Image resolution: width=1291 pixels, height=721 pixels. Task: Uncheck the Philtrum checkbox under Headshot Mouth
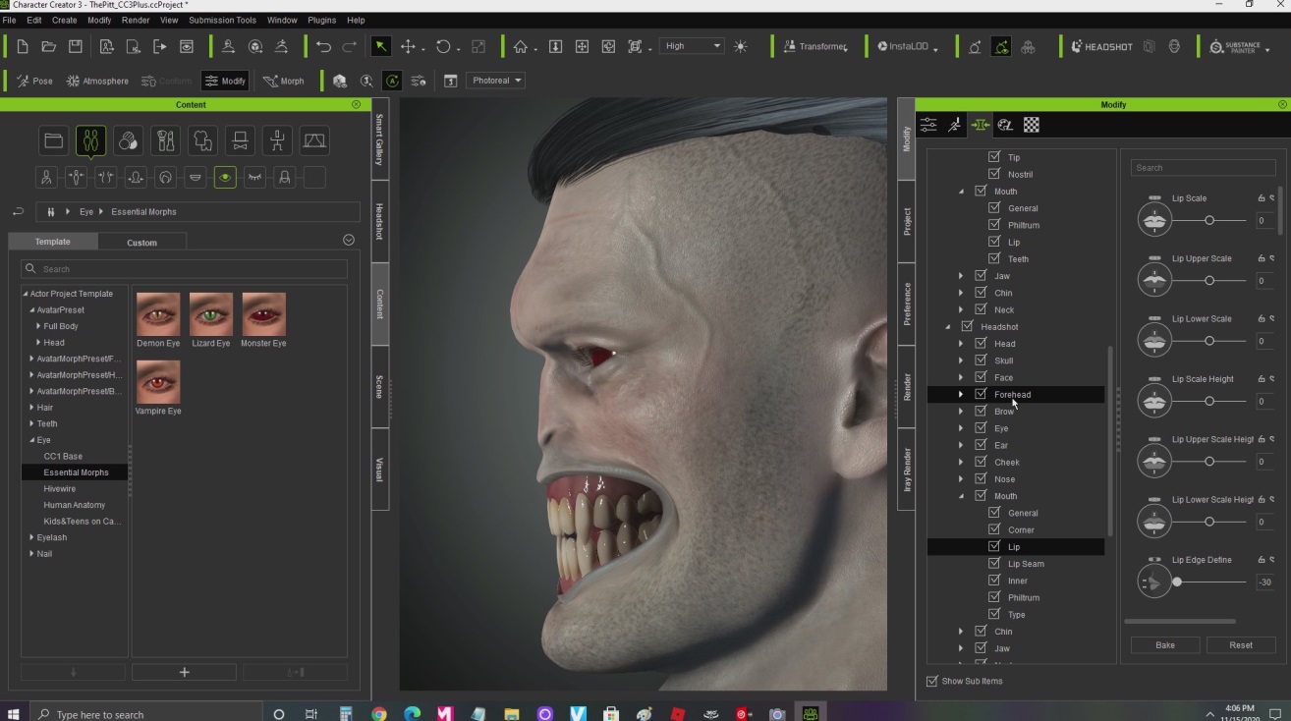994,597
